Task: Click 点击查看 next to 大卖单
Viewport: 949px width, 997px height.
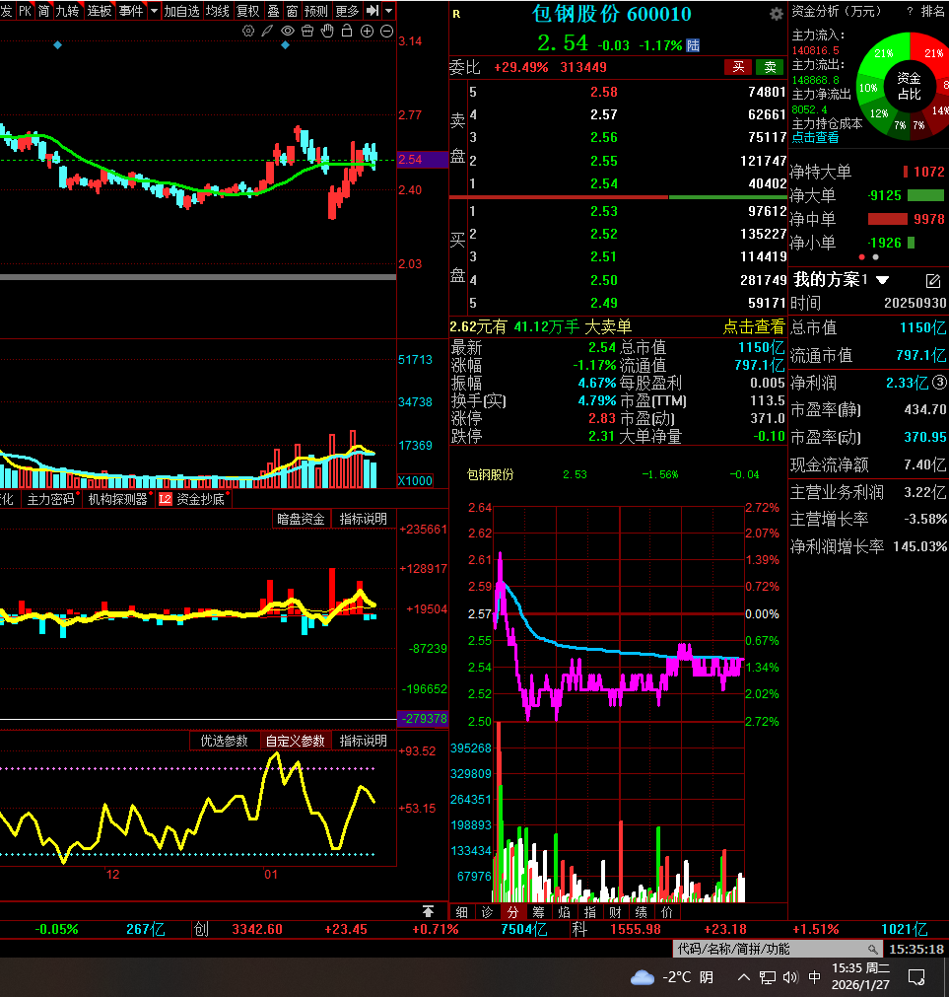Action: click(x=754, y=326)
